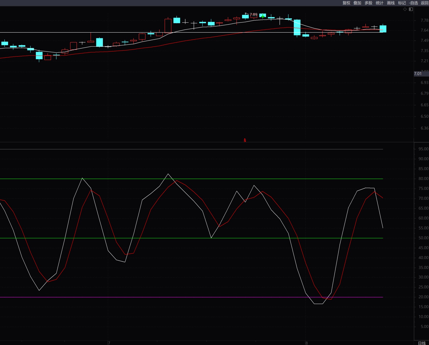Click the 80.00 indicator axis label

pos(423,179)
